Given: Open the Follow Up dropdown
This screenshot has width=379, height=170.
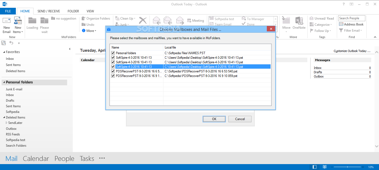Looking at the screenshot, I should 320,31.
